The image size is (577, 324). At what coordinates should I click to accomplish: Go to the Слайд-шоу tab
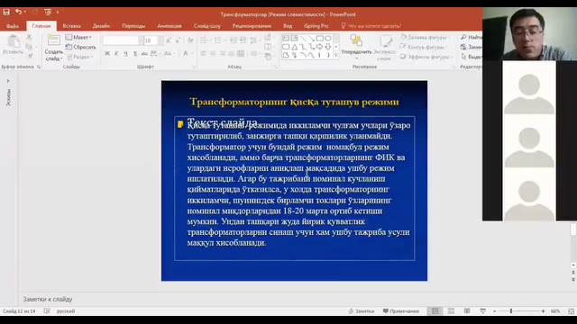(x=207, y=26)
